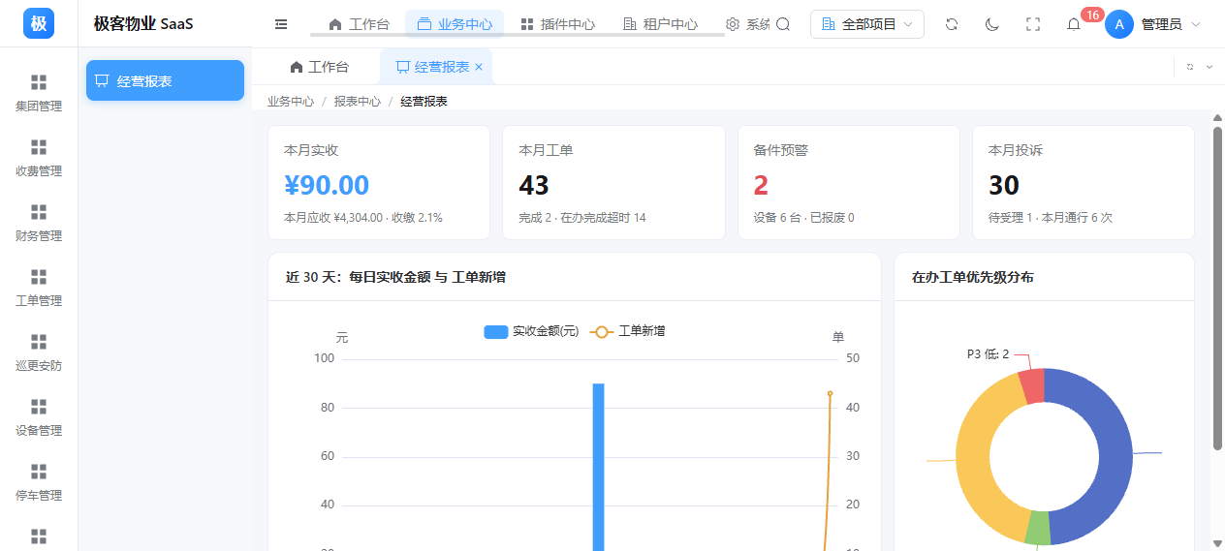Screen dimensions: 1225x551
Task: Select the 业务中心 top navigation item
Action: (455, 24)
